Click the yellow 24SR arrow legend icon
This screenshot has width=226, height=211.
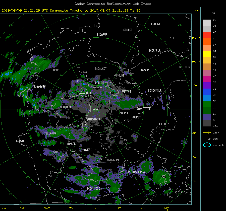coord(207,132)
